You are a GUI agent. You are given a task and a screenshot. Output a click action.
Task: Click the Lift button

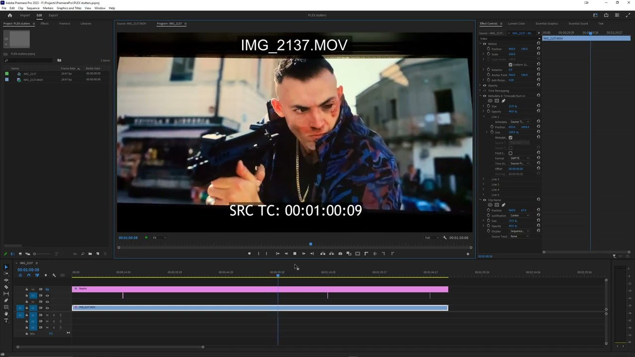tap(323, 253)
